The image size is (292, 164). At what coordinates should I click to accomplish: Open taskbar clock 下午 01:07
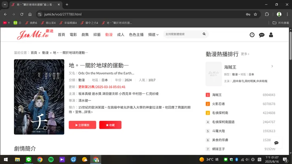272,160
